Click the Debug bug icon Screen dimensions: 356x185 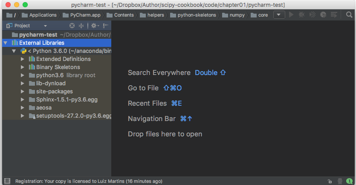click(302, 15)
